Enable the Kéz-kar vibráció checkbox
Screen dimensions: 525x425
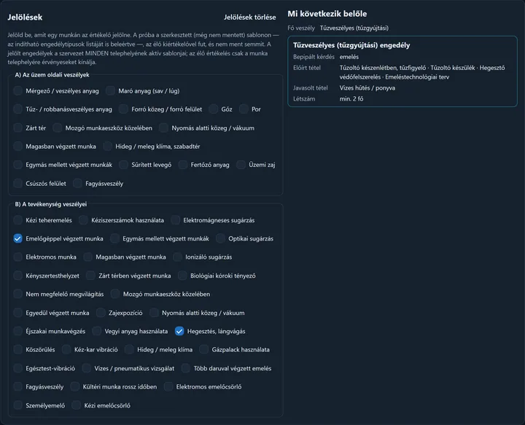(x=66, y=350)
